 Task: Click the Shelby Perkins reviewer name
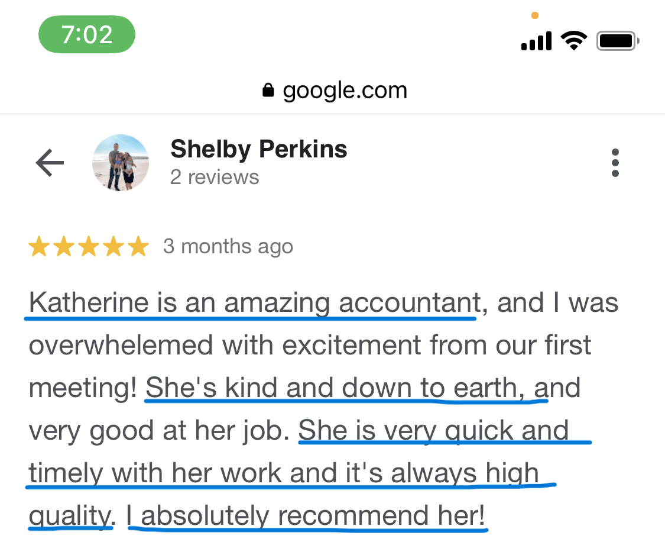coord(258,149)
